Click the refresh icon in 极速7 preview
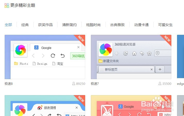The width and height of the screenshot is (184, 116). point(125,53)
